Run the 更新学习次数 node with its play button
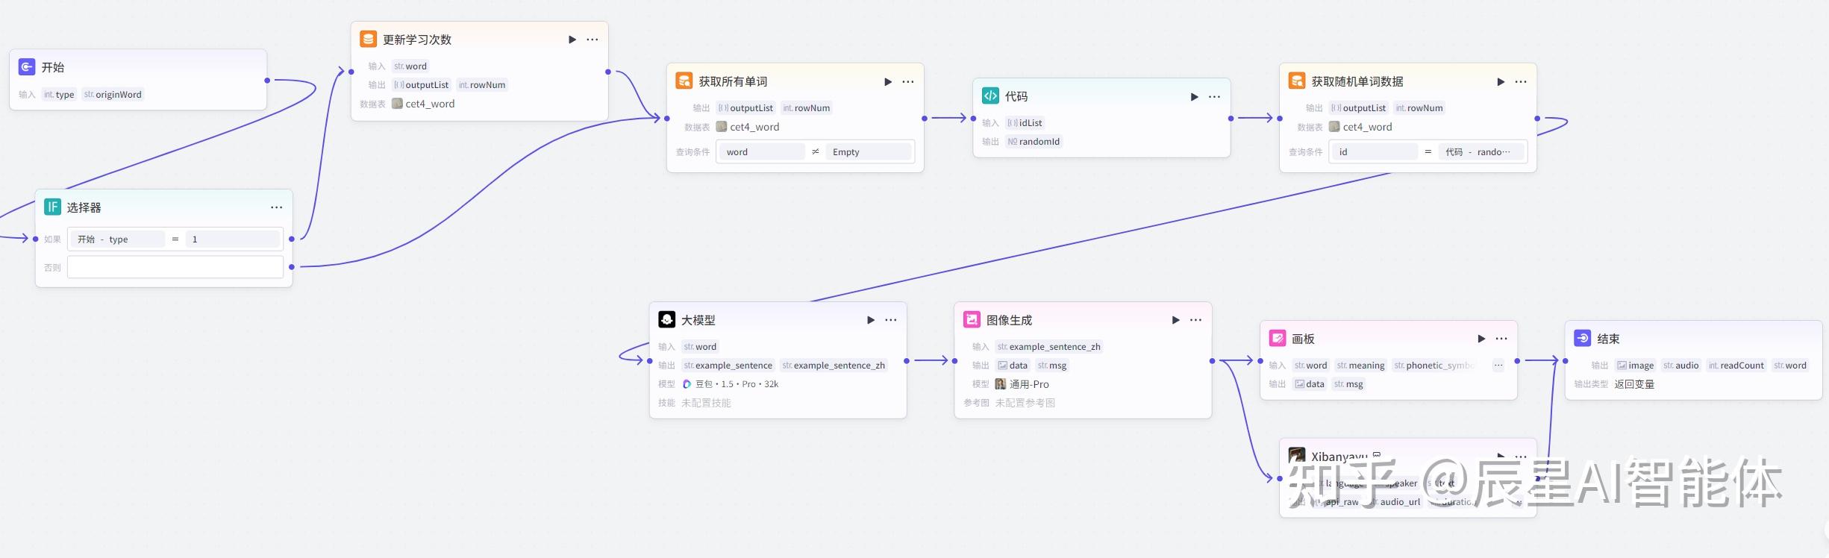 572,40
